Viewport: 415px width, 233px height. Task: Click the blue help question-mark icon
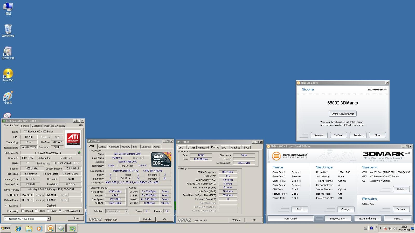click(371, 228)
